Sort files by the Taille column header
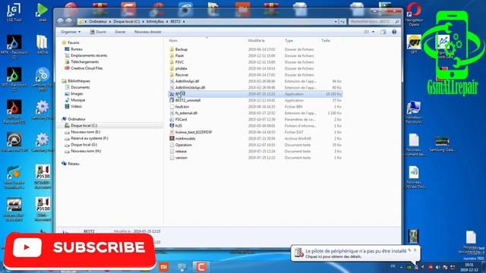The image size is (486, 273). (x=326, y=40)
